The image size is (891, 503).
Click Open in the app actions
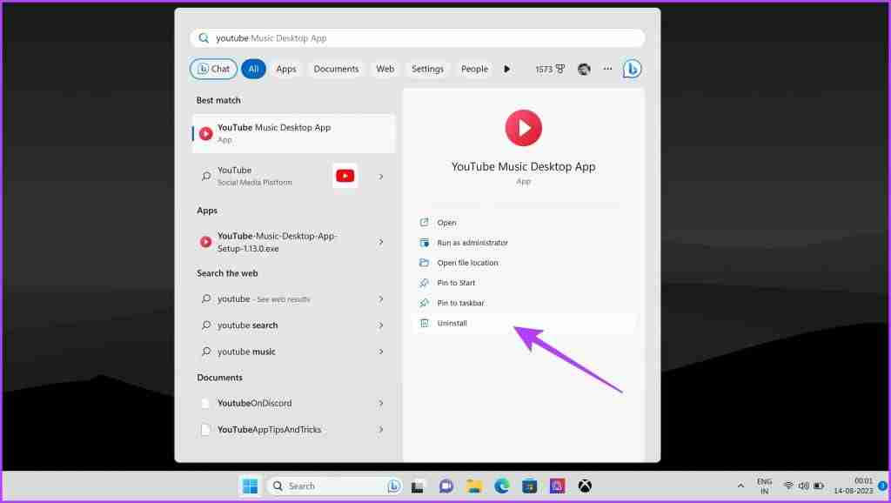[x=523, y=223]
